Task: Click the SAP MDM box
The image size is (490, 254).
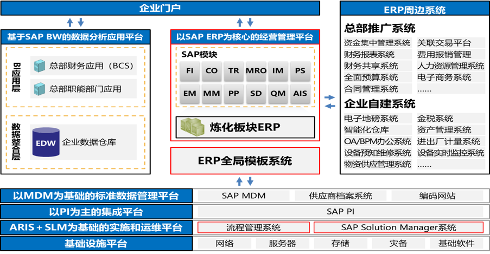Action: [x=244, y=196]
